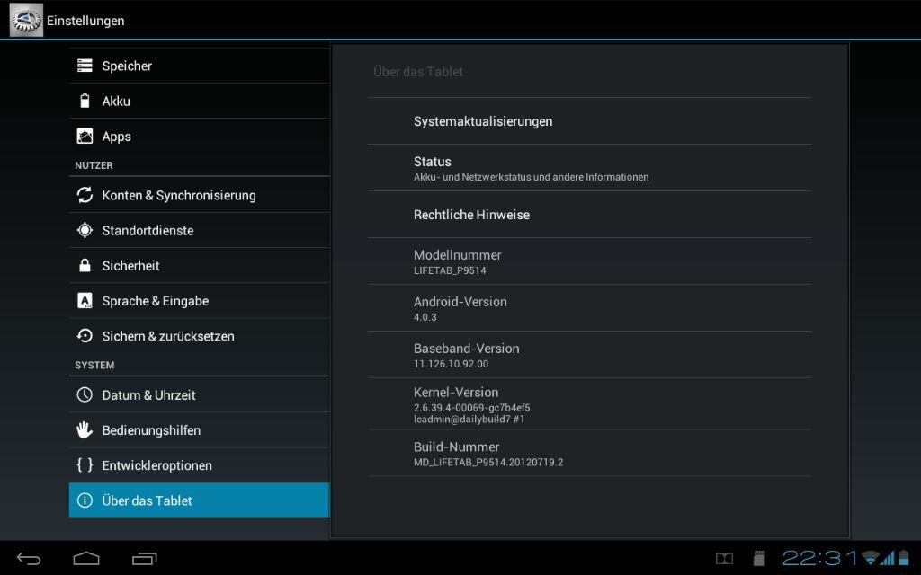Open Systemaktualisierungen

pos(590,121)
